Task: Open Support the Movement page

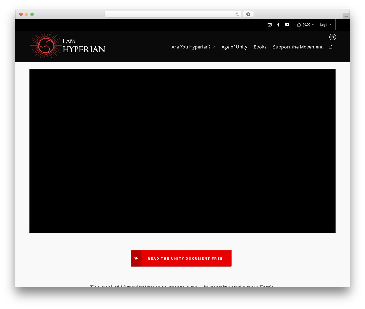Action: click(x=298, y=47)
